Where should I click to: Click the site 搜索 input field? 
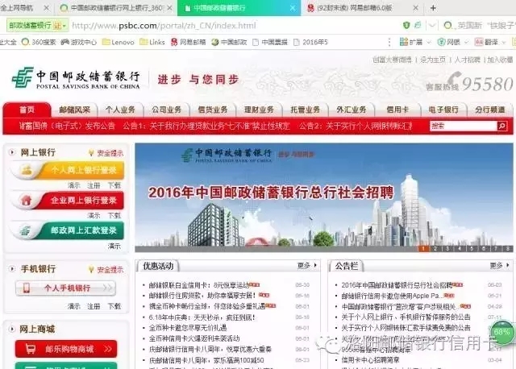(463, 126)
